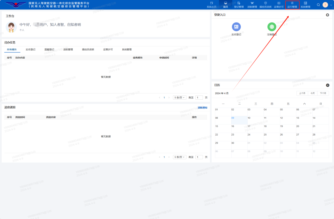Image resolution: width=334 pixels, height=219 pixels.
Task: Add calendar event with plus icon
Action: [x=327, y=85]
